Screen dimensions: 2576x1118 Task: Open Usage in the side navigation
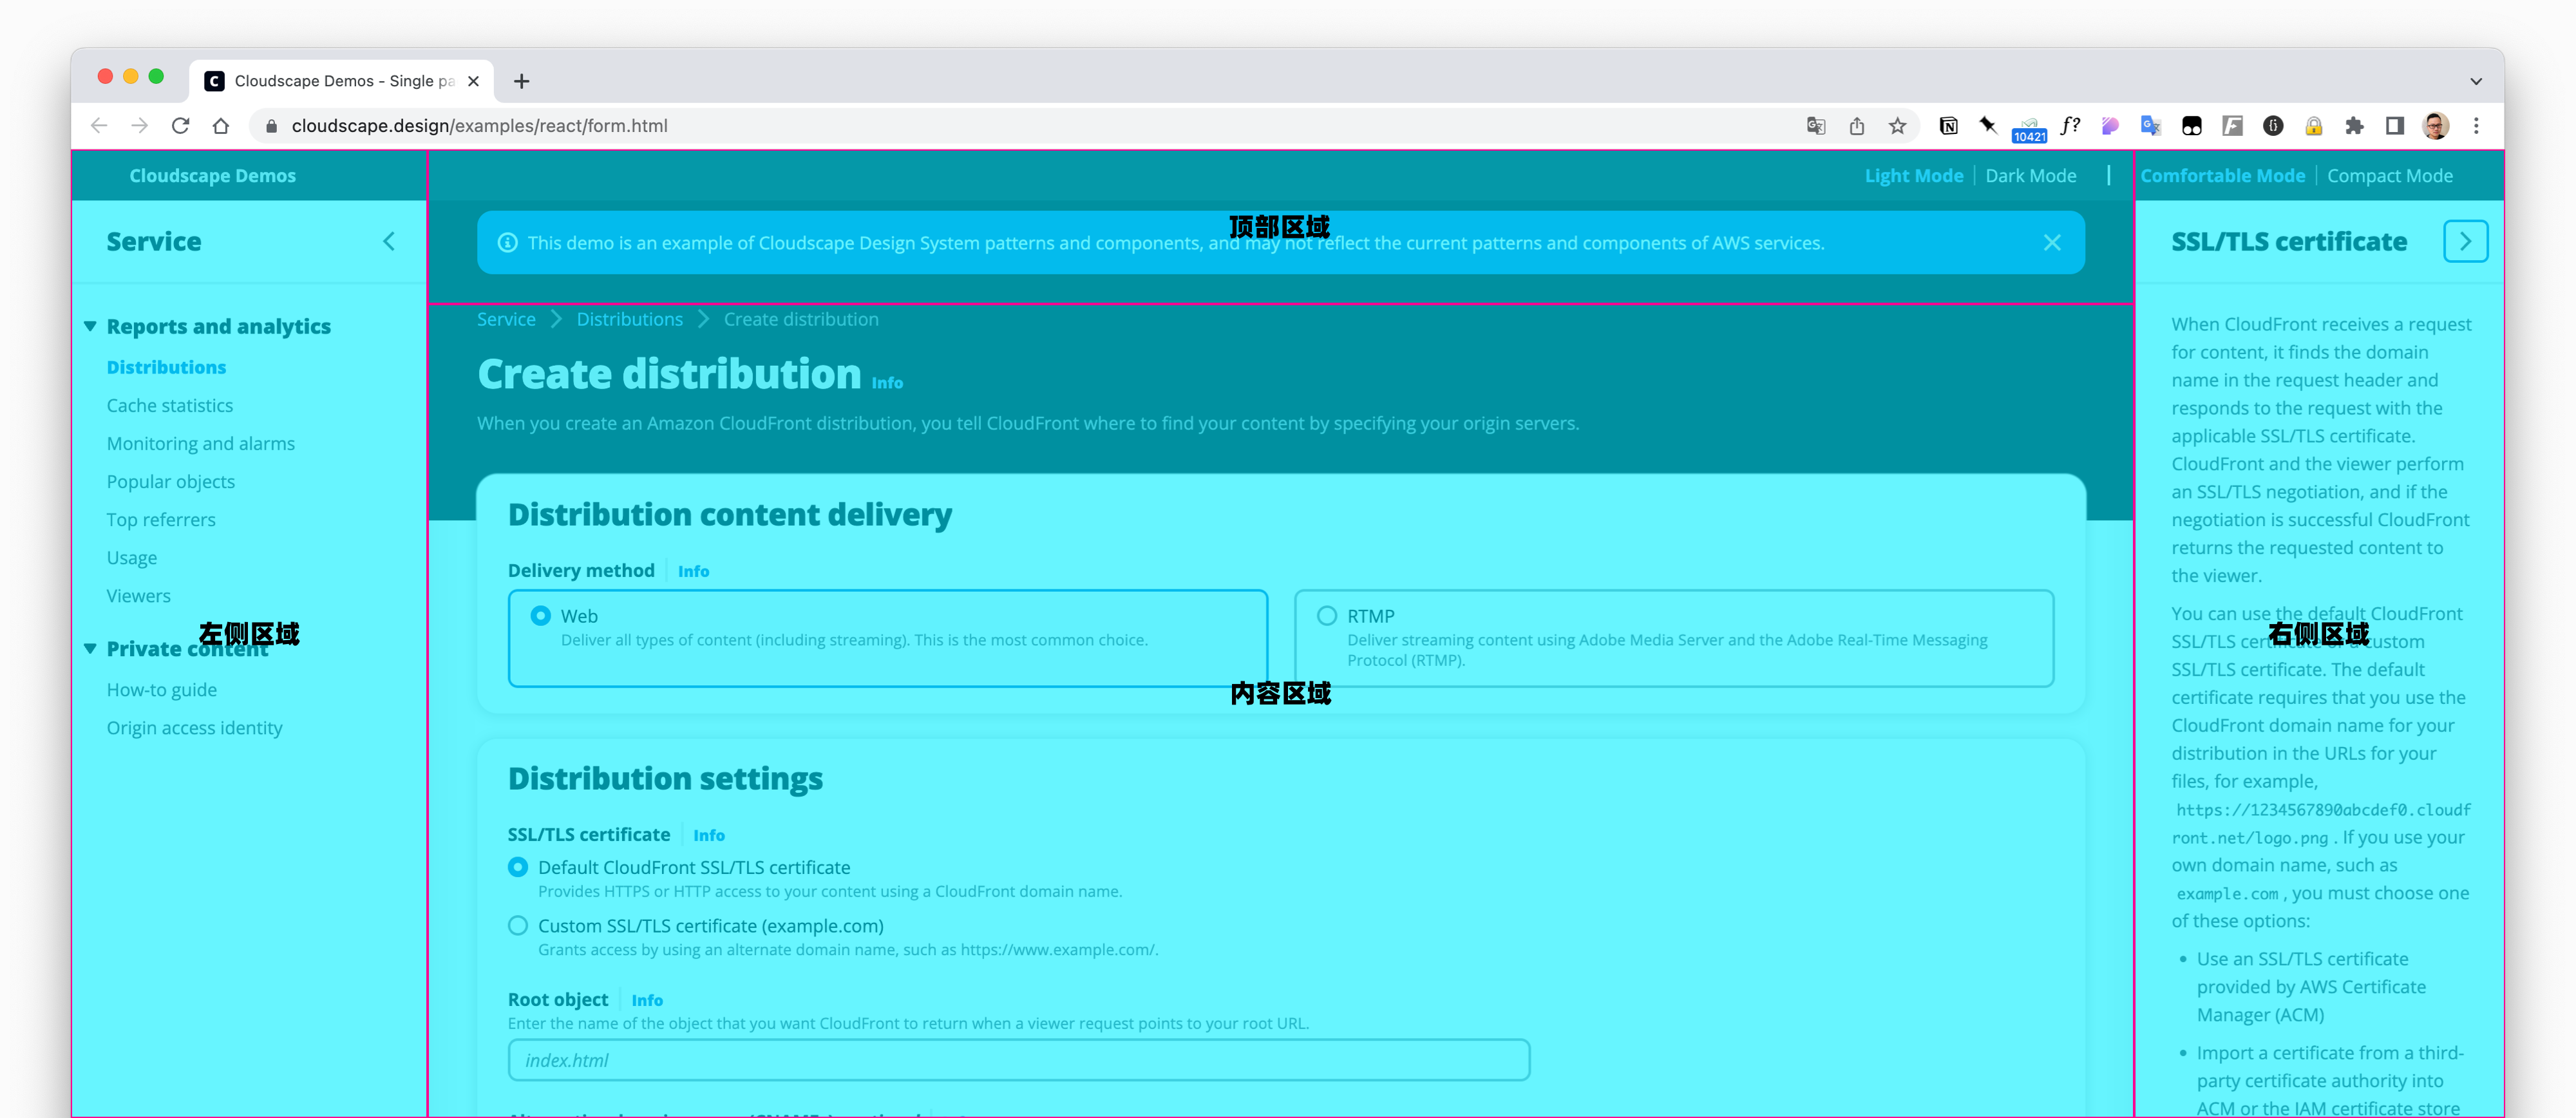pyautogui.click(x=131, y=557)
